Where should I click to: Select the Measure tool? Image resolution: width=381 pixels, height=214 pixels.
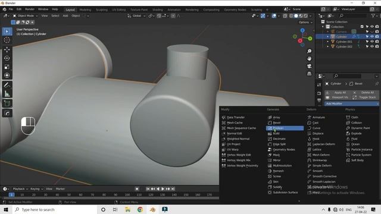[x=7, y=94]
